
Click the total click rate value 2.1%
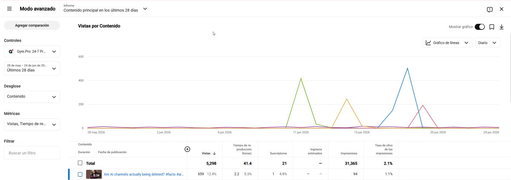pyautogui.click(x=387, y=163)
